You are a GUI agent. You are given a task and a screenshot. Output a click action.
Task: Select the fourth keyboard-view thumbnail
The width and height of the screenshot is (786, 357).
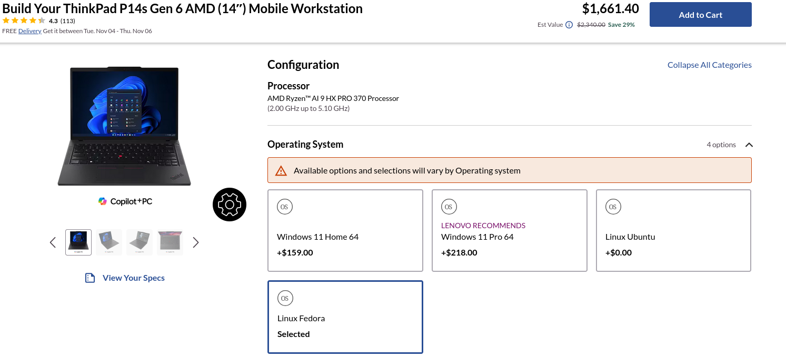pos(170,242)
